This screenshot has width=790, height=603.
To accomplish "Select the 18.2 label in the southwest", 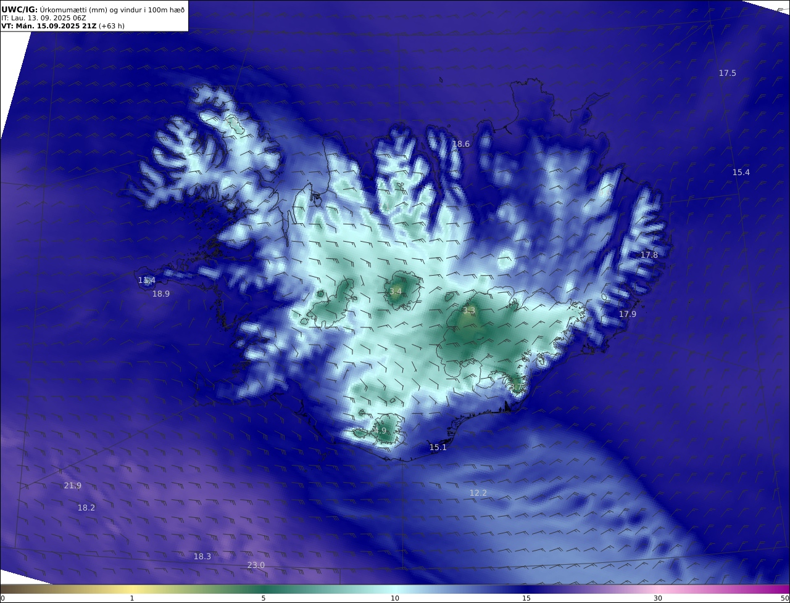I will (x=86, y=508).
